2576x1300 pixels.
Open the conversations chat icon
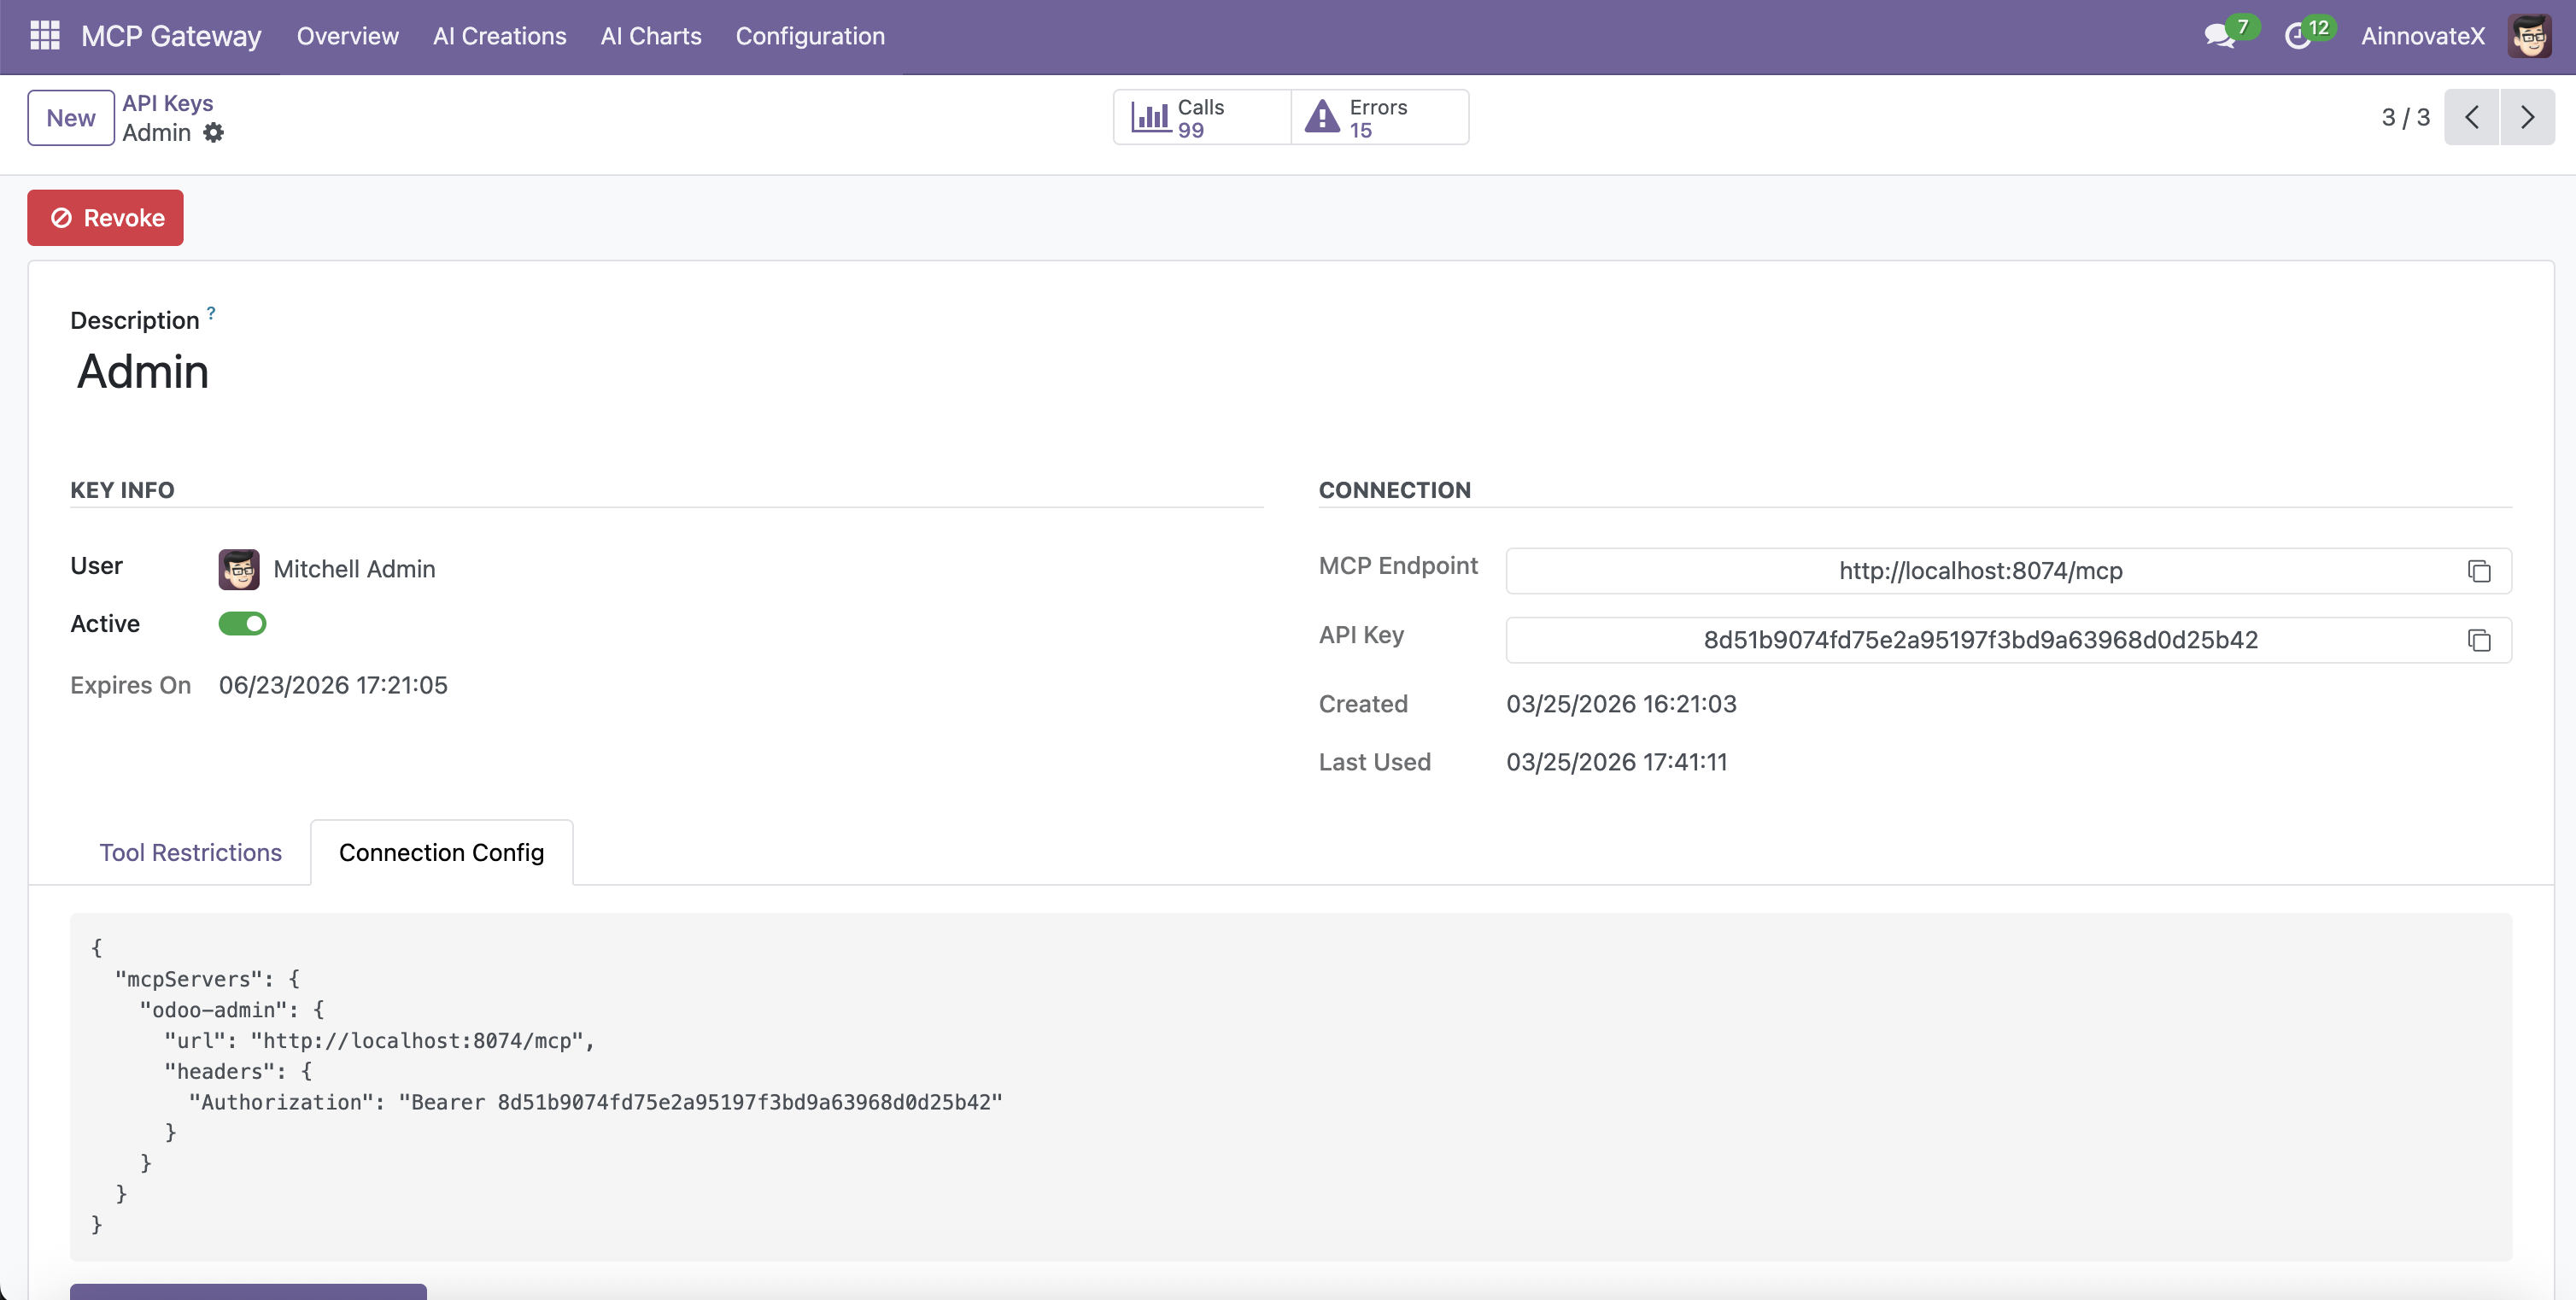(x=2219, y=36)
